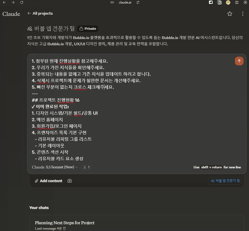Go forward with the browser forward arrow
The height and width of the screenshot is (231, 249).
[13, 2]
